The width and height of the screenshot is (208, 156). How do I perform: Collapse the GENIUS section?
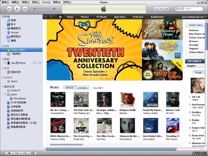click(x=3, y=77)
